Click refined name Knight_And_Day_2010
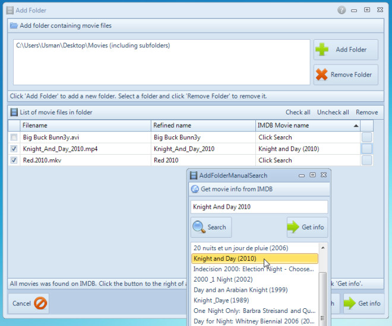This screenshot has width=392, height=326. (203, 149)
